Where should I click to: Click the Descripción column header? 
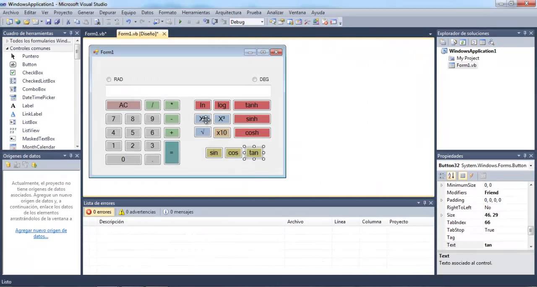tap(112, 222)
